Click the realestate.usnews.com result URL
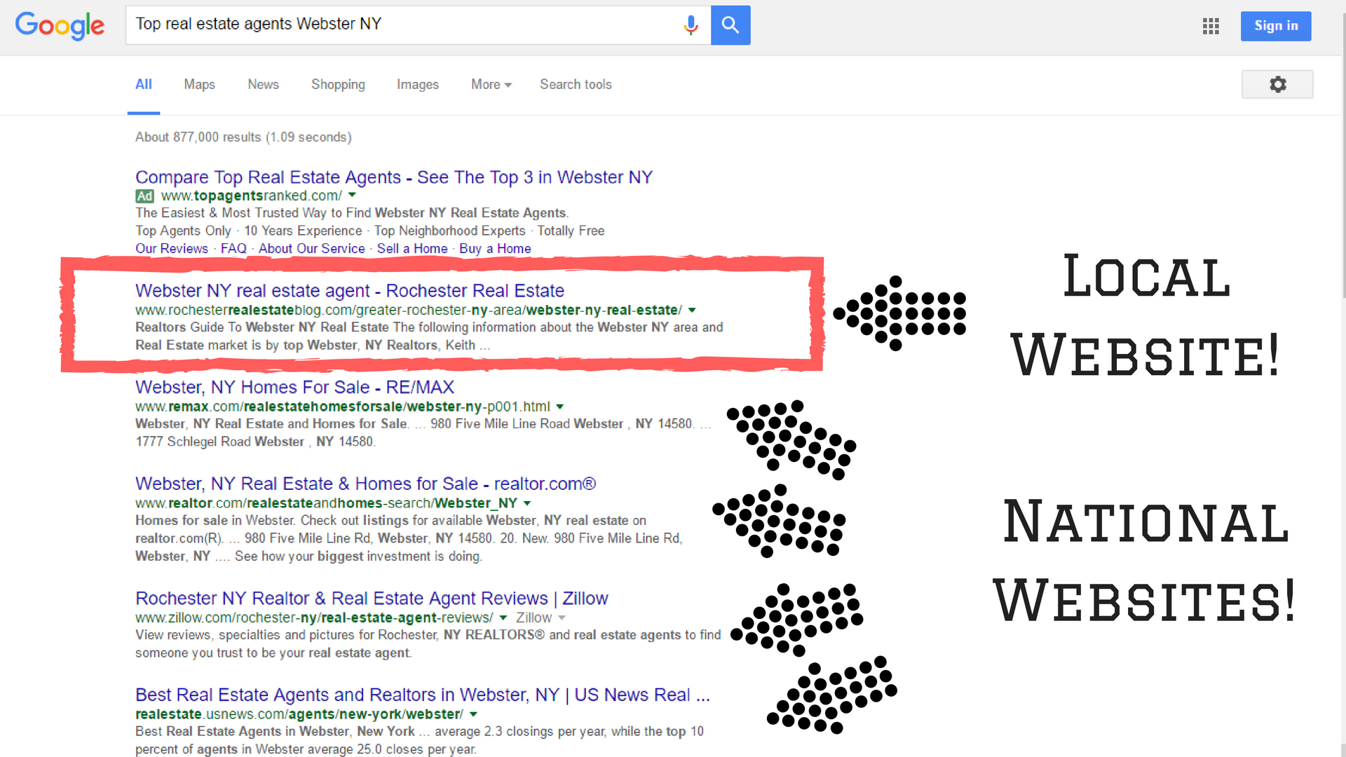Screen dimensions: 1346x757 coord(299,714)
